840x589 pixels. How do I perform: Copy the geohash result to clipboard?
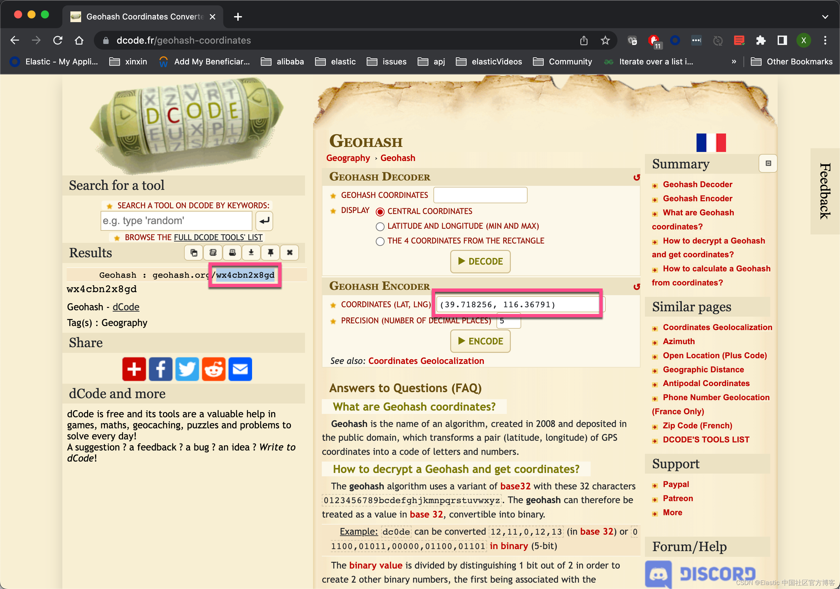(x=193, y=253)
